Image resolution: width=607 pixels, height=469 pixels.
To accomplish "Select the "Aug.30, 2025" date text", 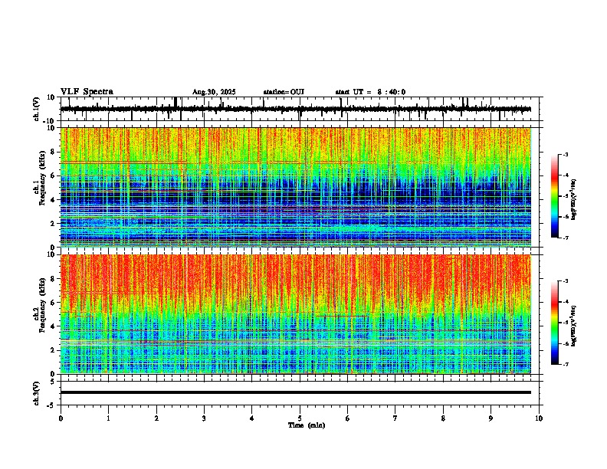I will click(214, 92).
